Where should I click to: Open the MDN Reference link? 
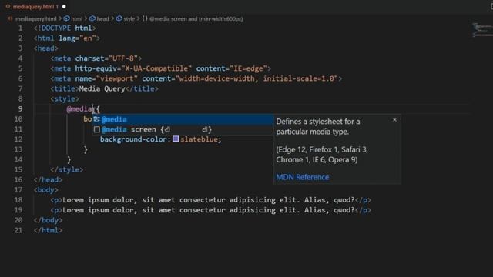pyautogui.click(x=303, y=177)
